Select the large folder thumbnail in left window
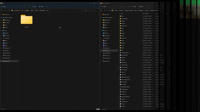The width and height of the screenshot is (200, 112). (27, 19)
